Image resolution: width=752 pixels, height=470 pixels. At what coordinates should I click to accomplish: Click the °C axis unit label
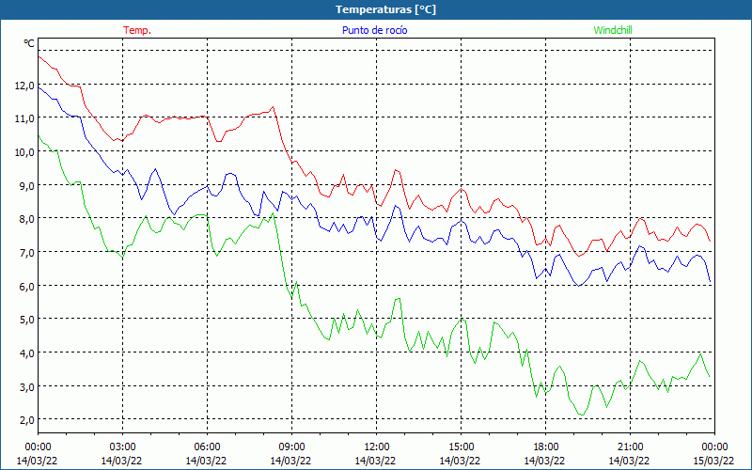tap(29, 43)
